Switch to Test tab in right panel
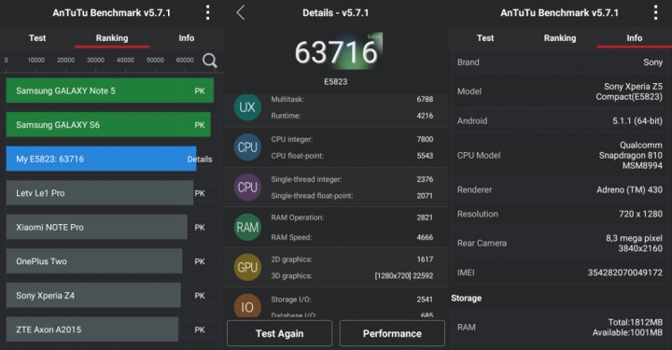The width and height of the screenshot is (672, 350). (485, 38)
